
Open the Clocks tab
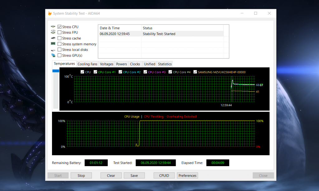(x=135, y=64)
